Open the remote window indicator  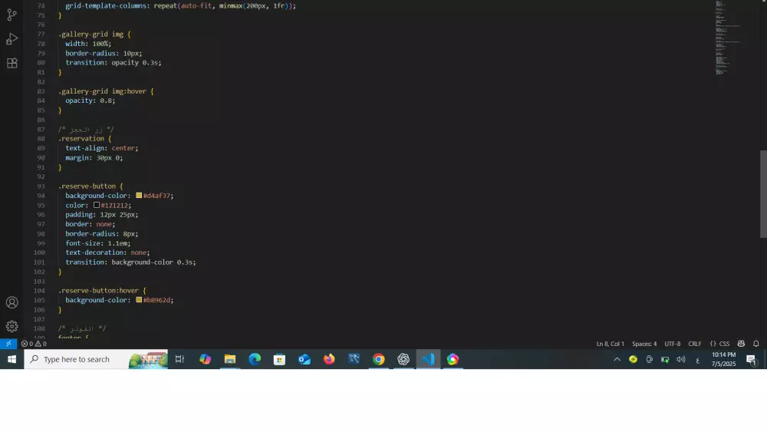point(8,344)
